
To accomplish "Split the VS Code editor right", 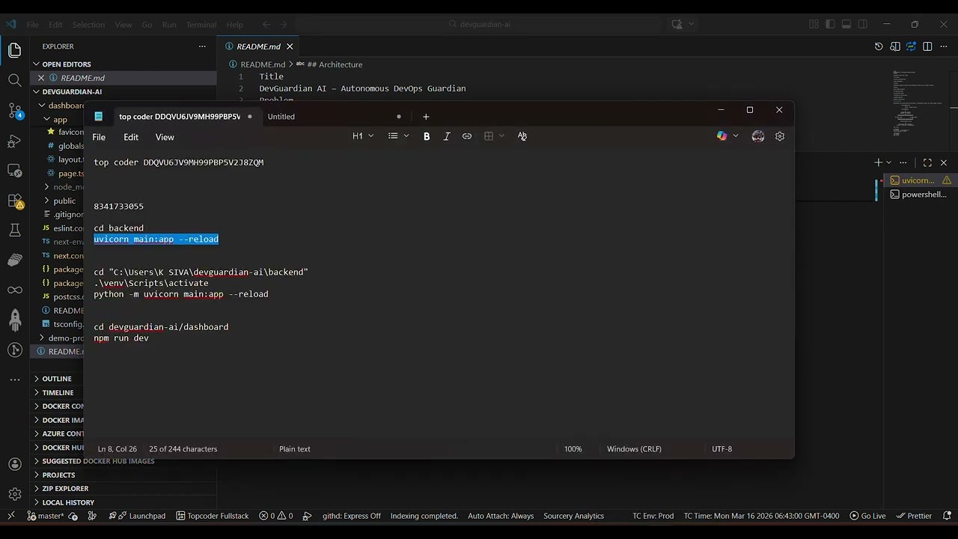I will click(x=927, y=46).
